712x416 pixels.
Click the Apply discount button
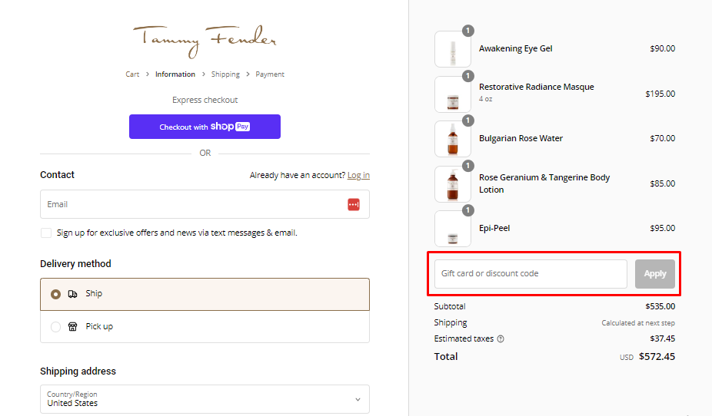655,274
